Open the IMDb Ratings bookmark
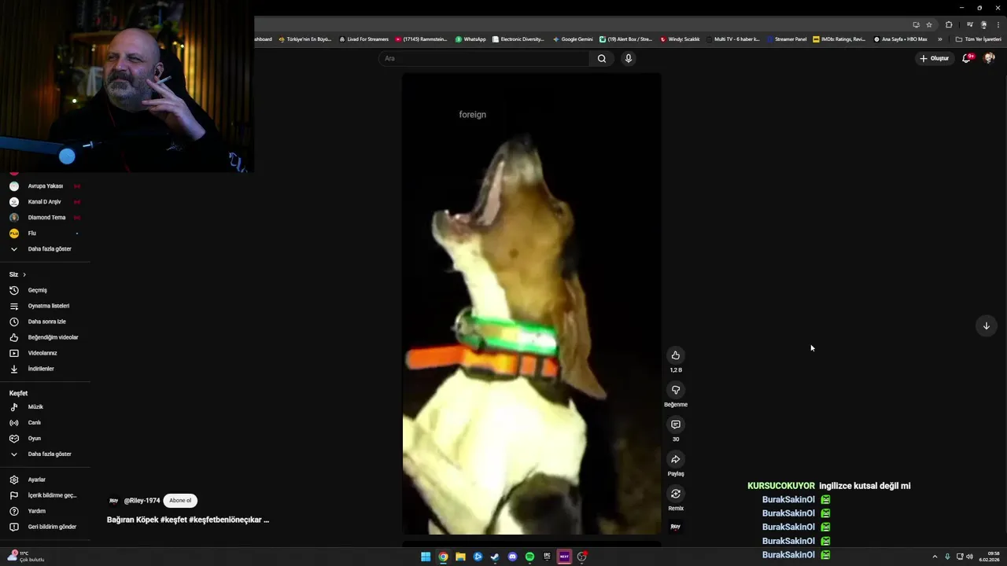The height and width of the screenshot is (566, 1007). (839, 39)
